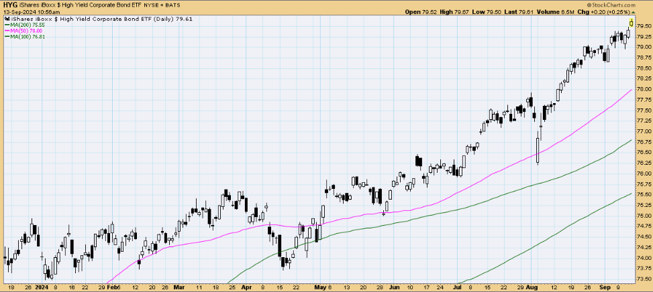The width and height of the screenshot is (653, 292).
Task: Click the 'Mar' label on the date axis
Action: coord(179,287)
